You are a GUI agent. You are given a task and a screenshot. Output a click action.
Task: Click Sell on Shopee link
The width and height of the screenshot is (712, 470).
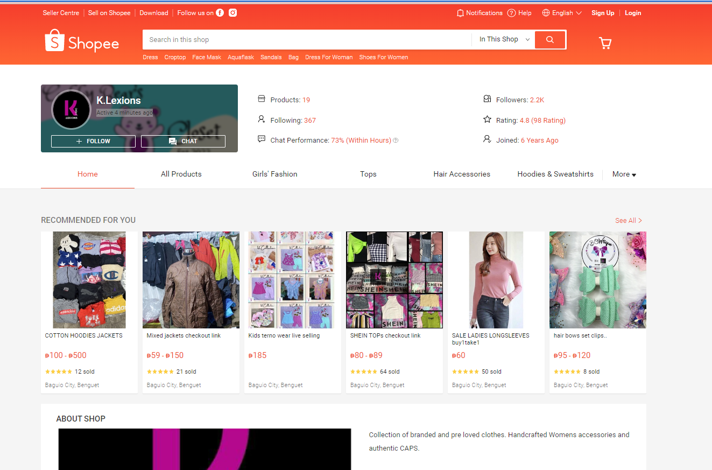[109, 13]
